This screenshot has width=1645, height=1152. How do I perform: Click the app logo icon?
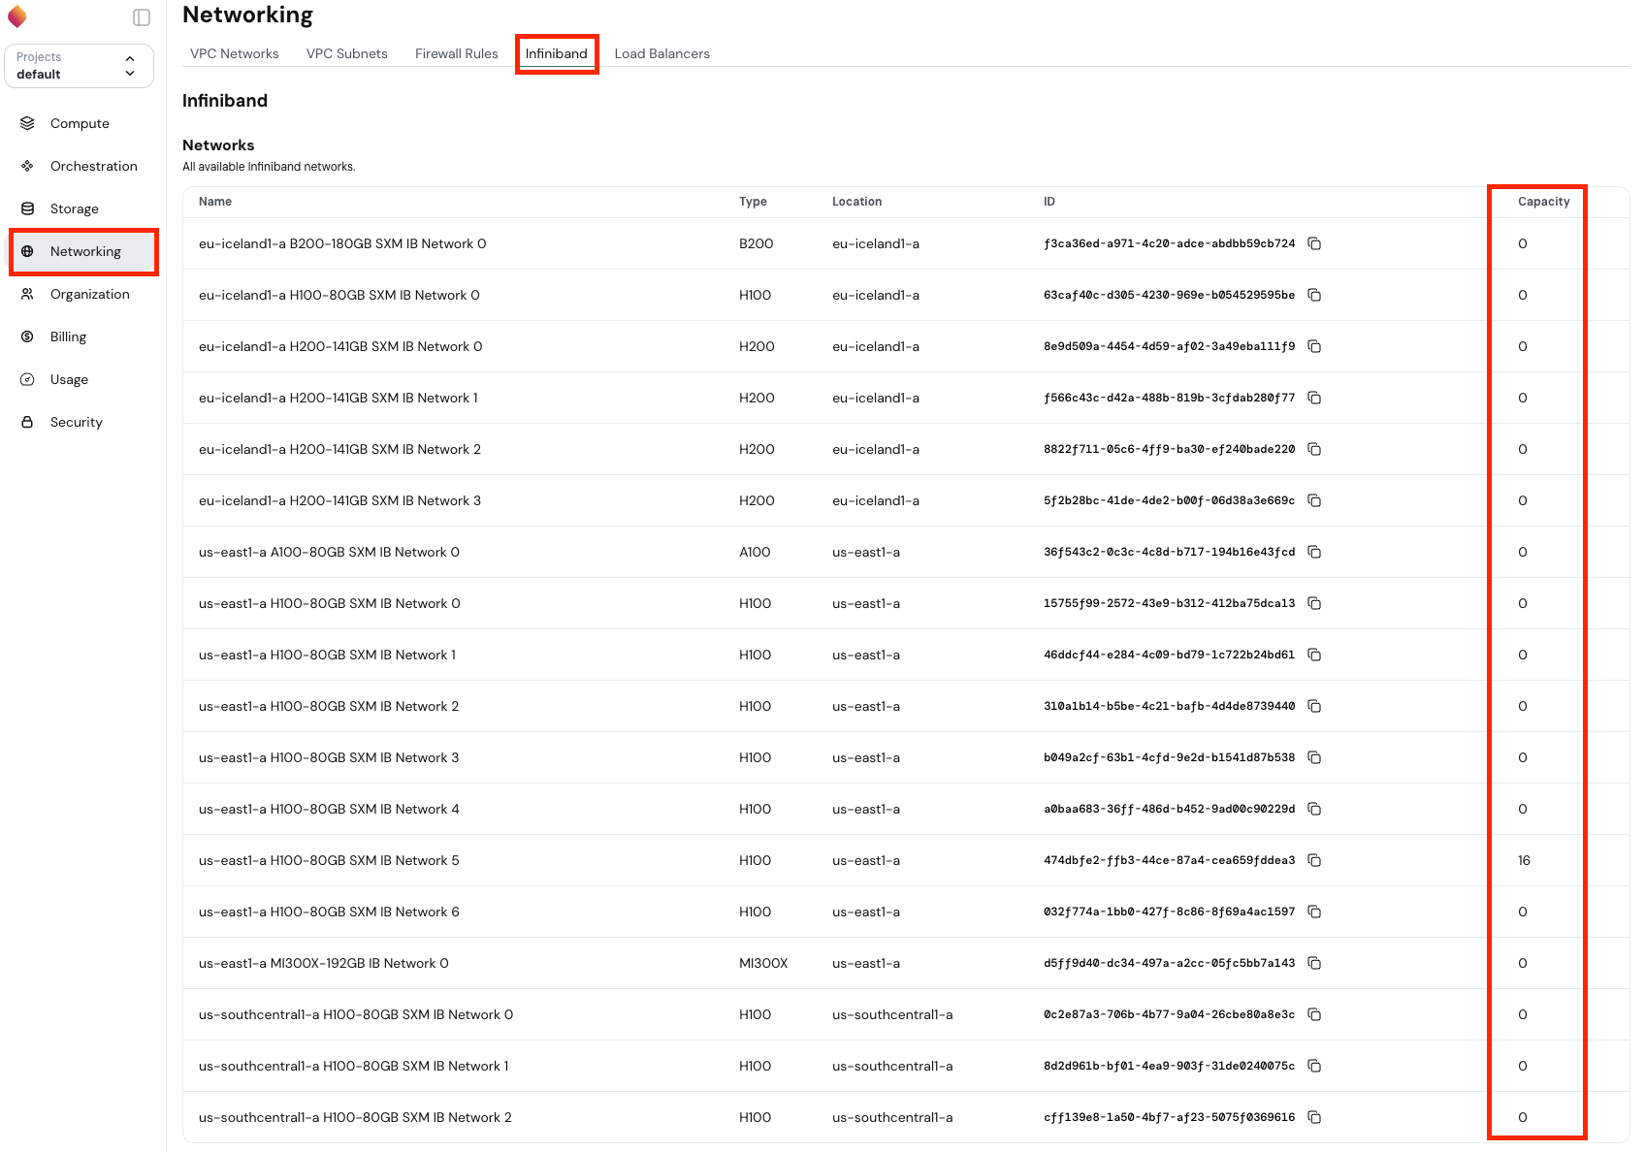(x=17, y=16)
